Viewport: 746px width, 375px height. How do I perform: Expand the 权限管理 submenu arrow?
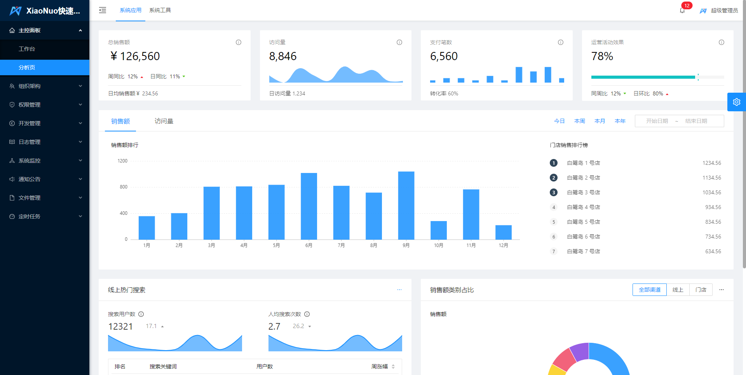80,105
